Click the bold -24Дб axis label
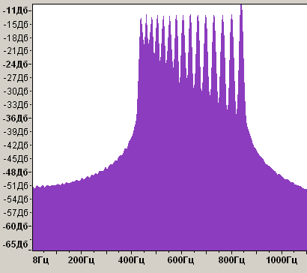Screen dimensions: 307x273 click(x=15, y=64)
